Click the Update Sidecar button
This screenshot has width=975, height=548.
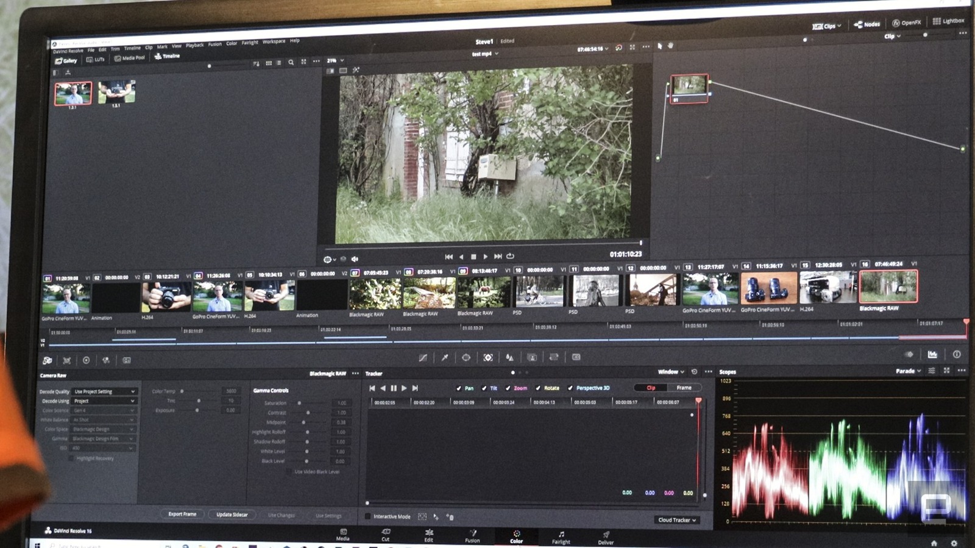(x=232, y=514)
